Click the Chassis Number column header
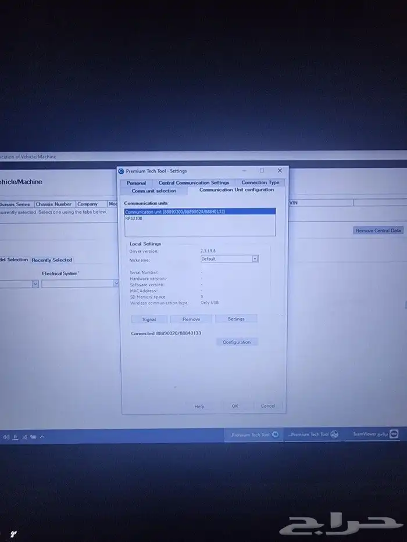Image resolution: width=407 pixels, height=542 pixels. click(53, 204)
